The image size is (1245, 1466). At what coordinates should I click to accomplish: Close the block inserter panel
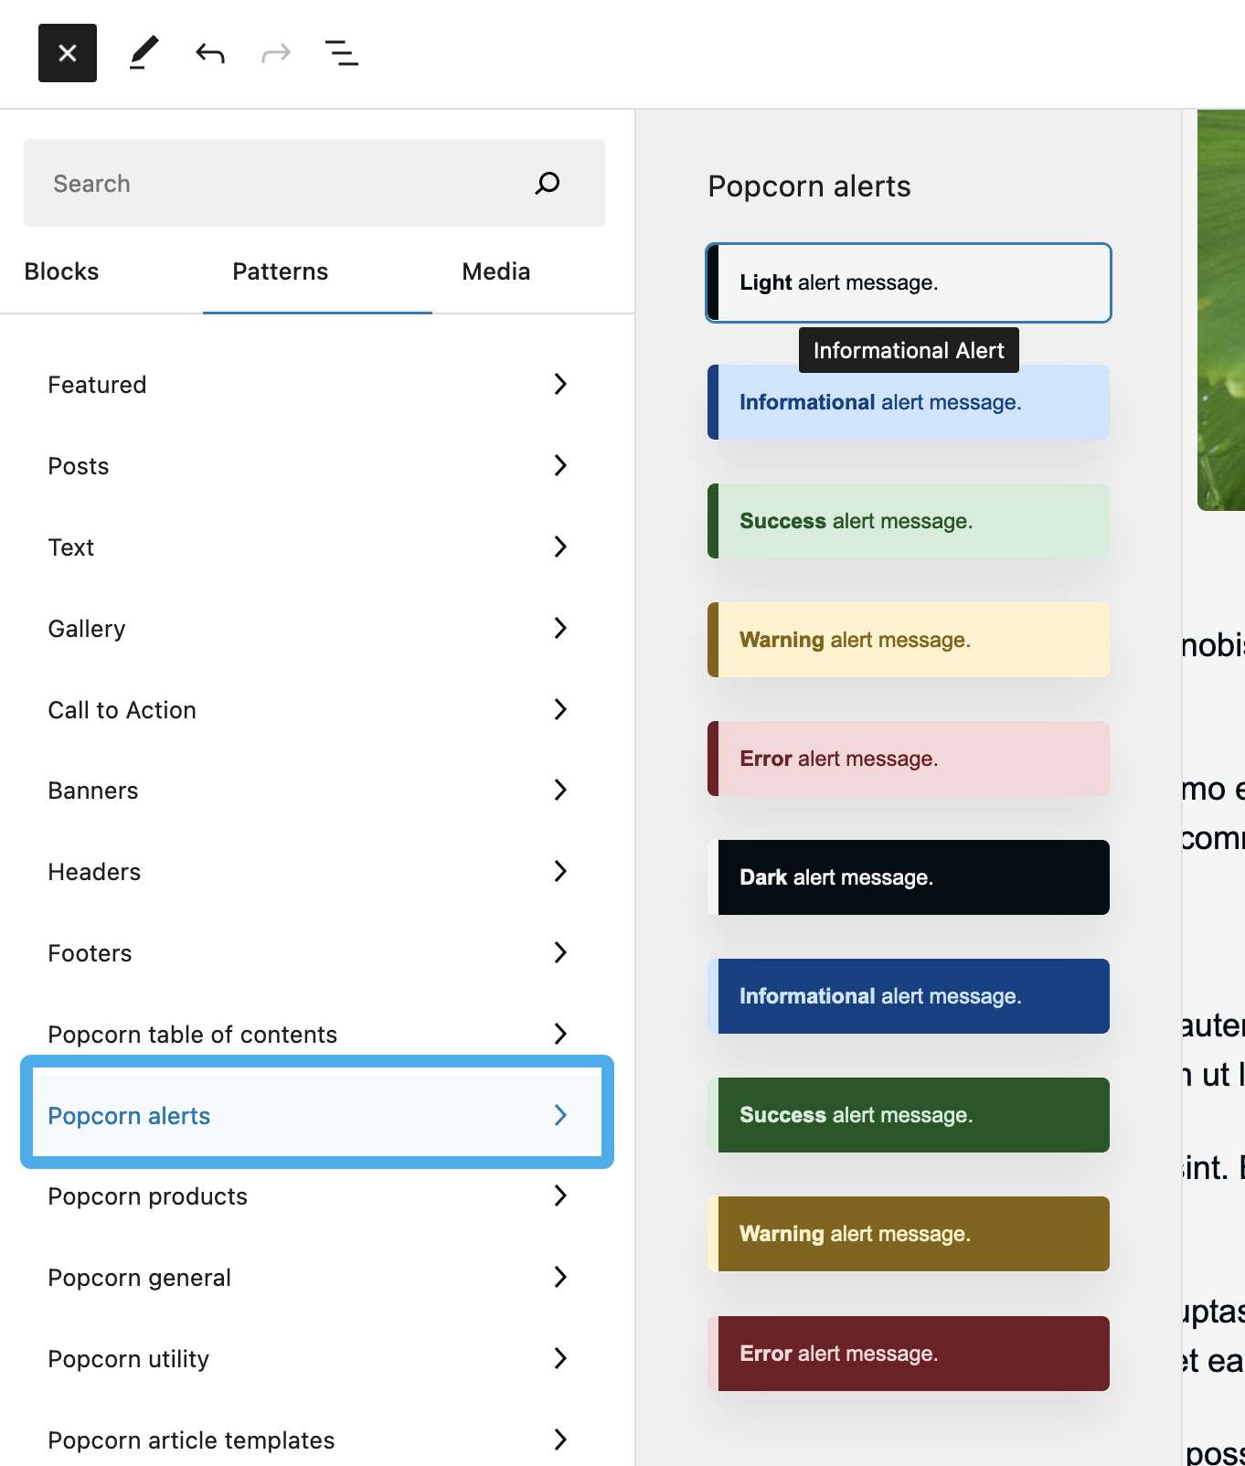(x=68, y=53)
